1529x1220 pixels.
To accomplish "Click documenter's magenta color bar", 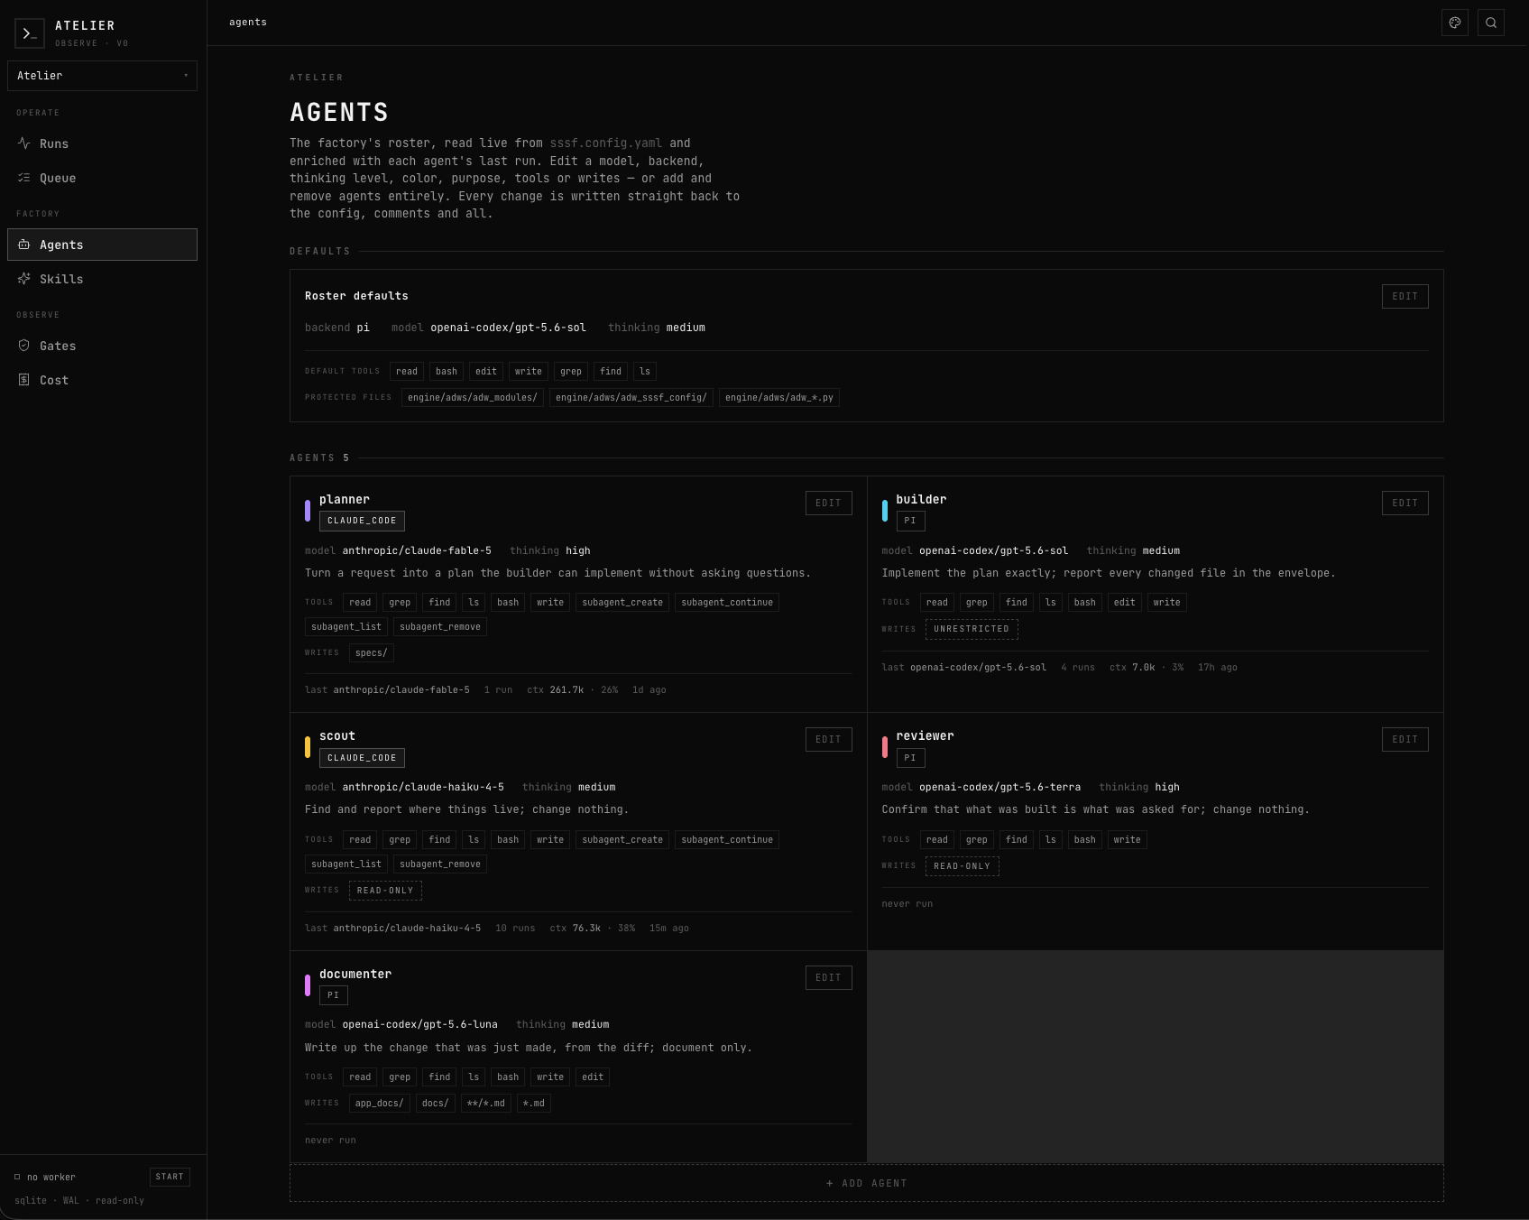I will (308, 985).
